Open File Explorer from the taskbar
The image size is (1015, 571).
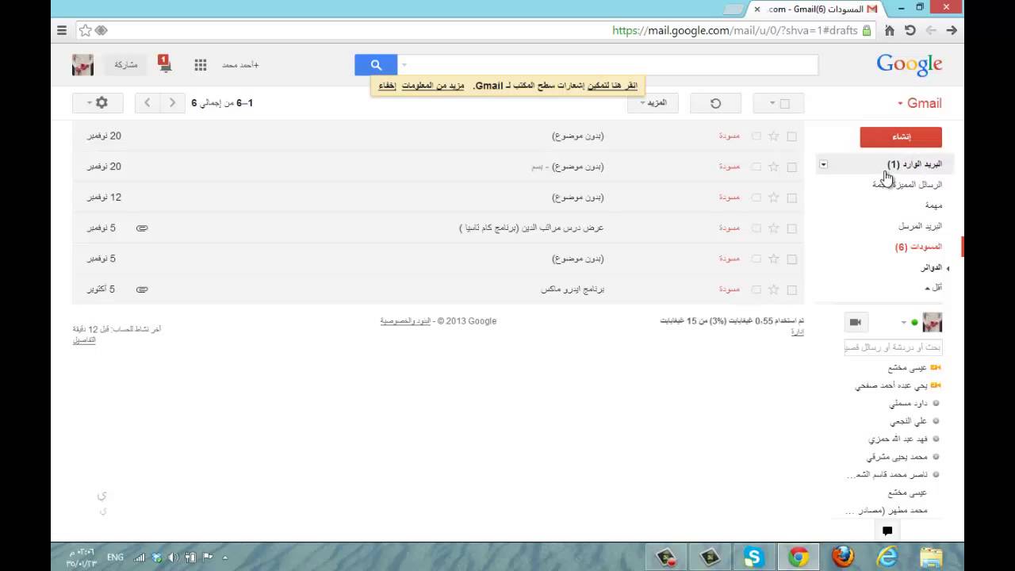point(932,558)
